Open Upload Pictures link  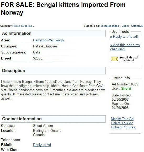(123, 127)
